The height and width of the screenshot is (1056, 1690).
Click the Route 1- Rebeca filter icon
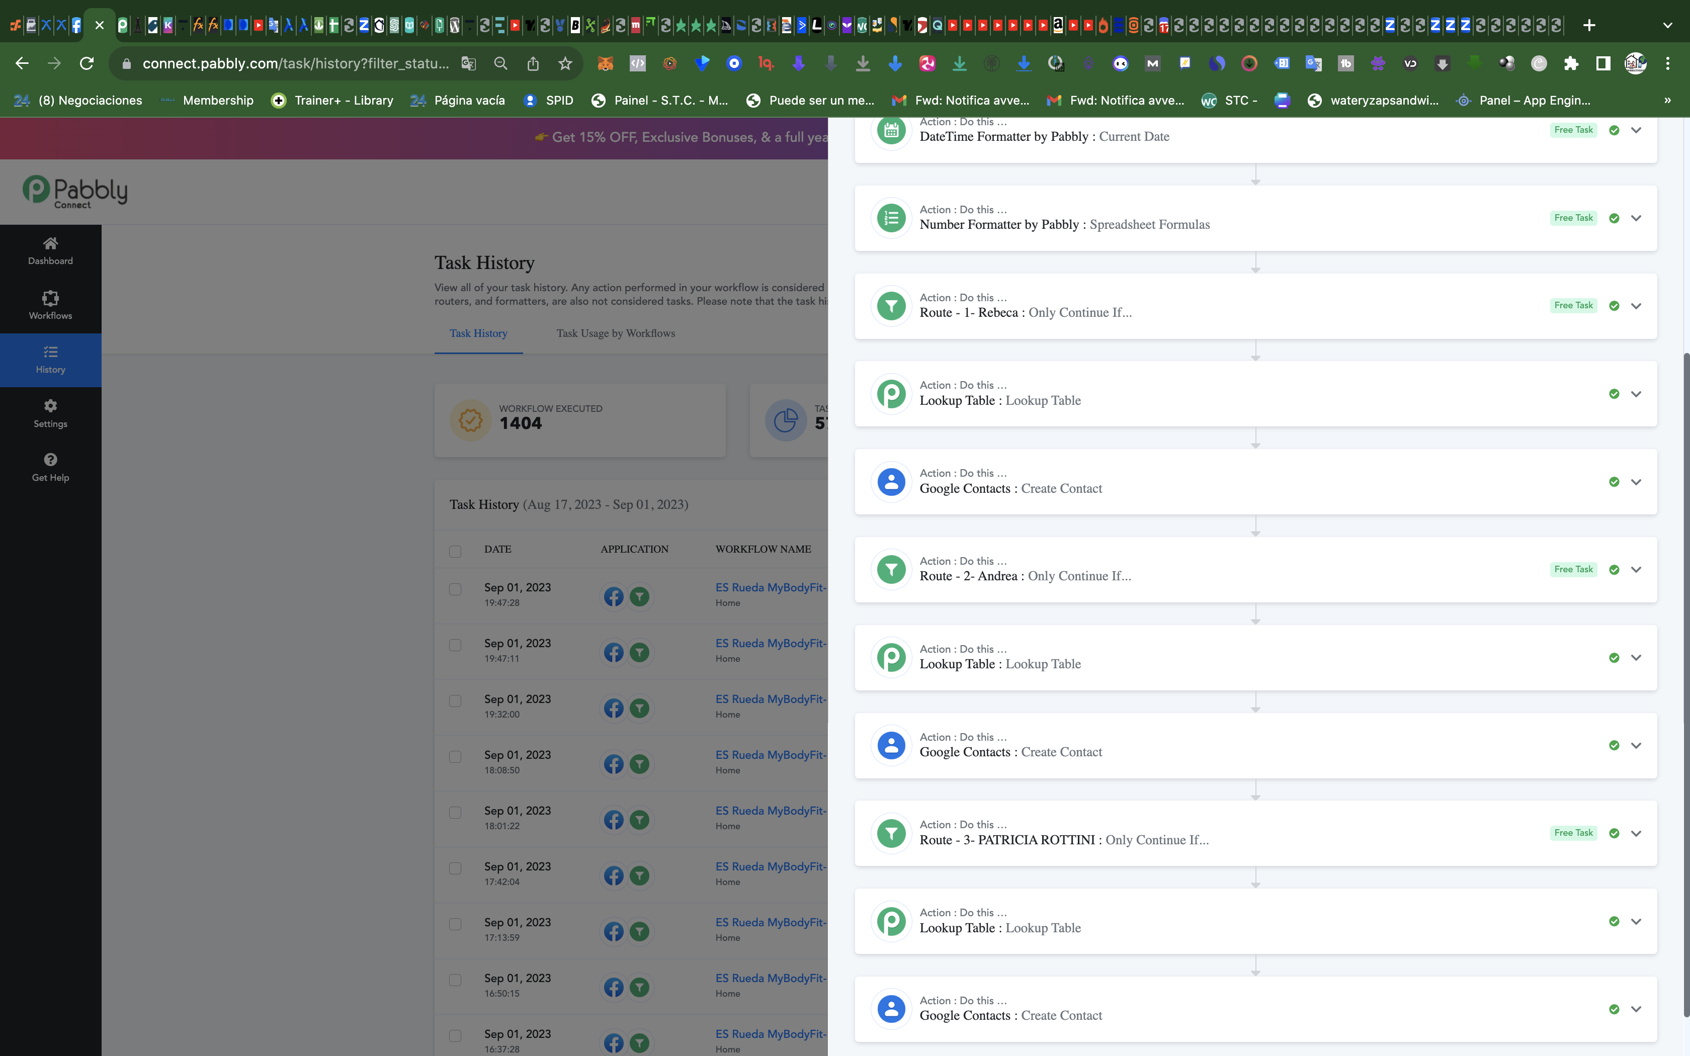[x=891, y=306]
